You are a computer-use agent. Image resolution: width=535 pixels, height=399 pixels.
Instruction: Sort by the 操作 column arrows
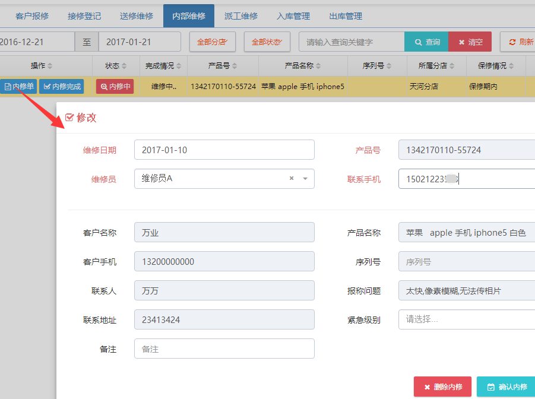tap(50, 66)
